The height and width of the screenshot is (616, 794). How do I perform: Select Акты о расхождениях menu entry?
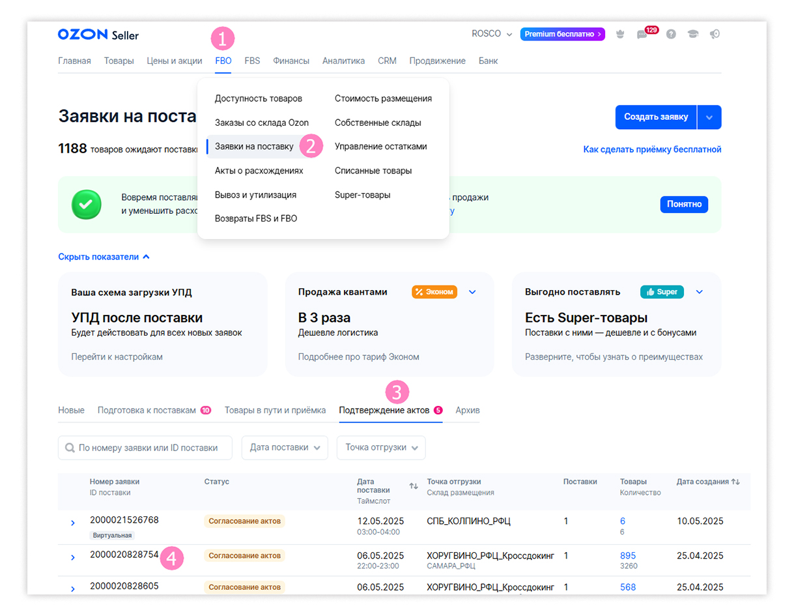tap(259, 171)
